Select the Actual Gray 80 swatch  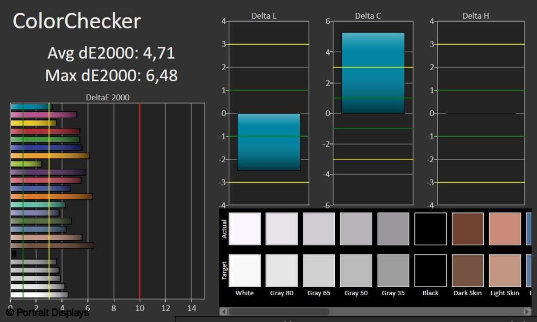pyautogui.click(x=281, y=229)
